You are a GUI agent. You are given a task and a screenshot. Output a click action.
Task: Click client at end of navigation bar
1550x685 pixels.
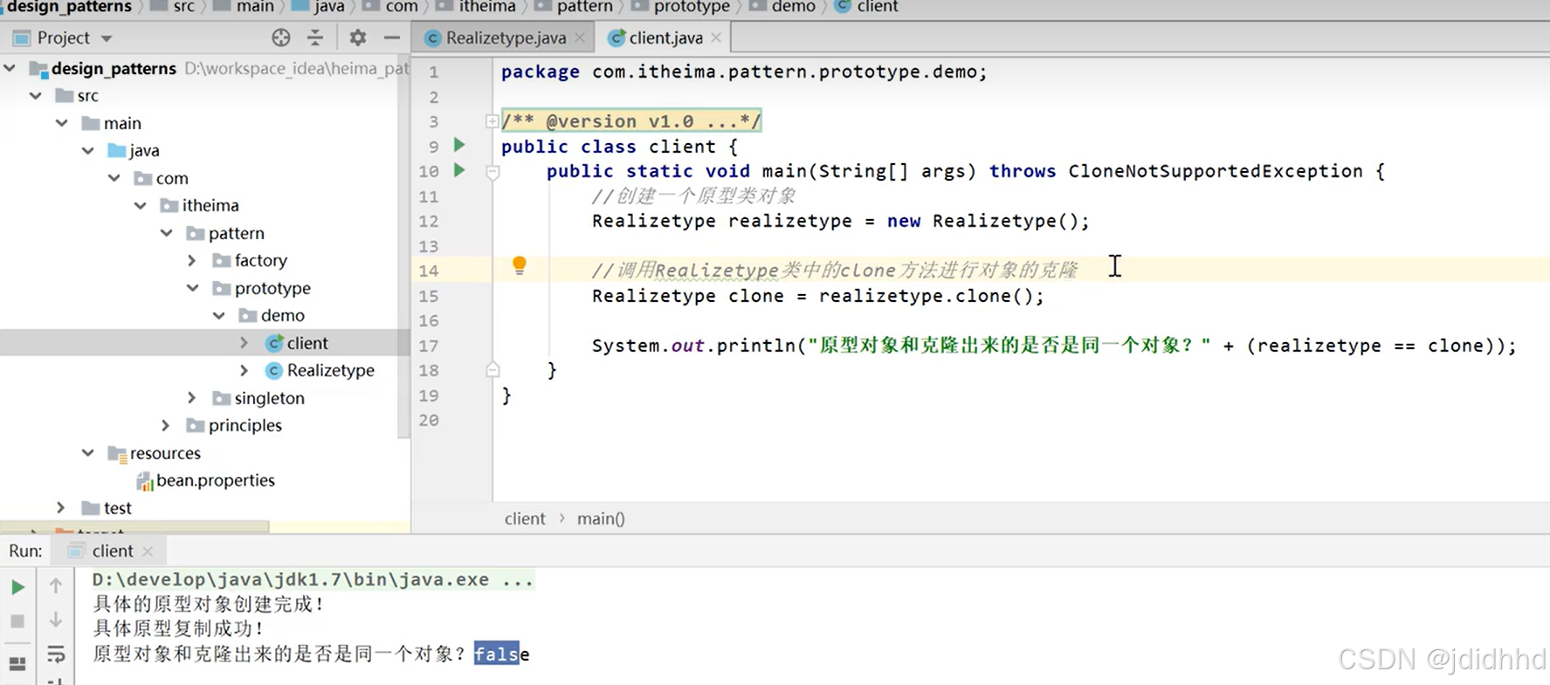[x=877, y=7]
